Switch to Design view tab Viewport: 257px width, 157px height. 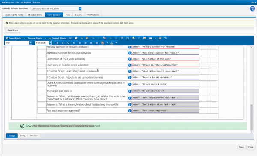(x=12, y=136)
